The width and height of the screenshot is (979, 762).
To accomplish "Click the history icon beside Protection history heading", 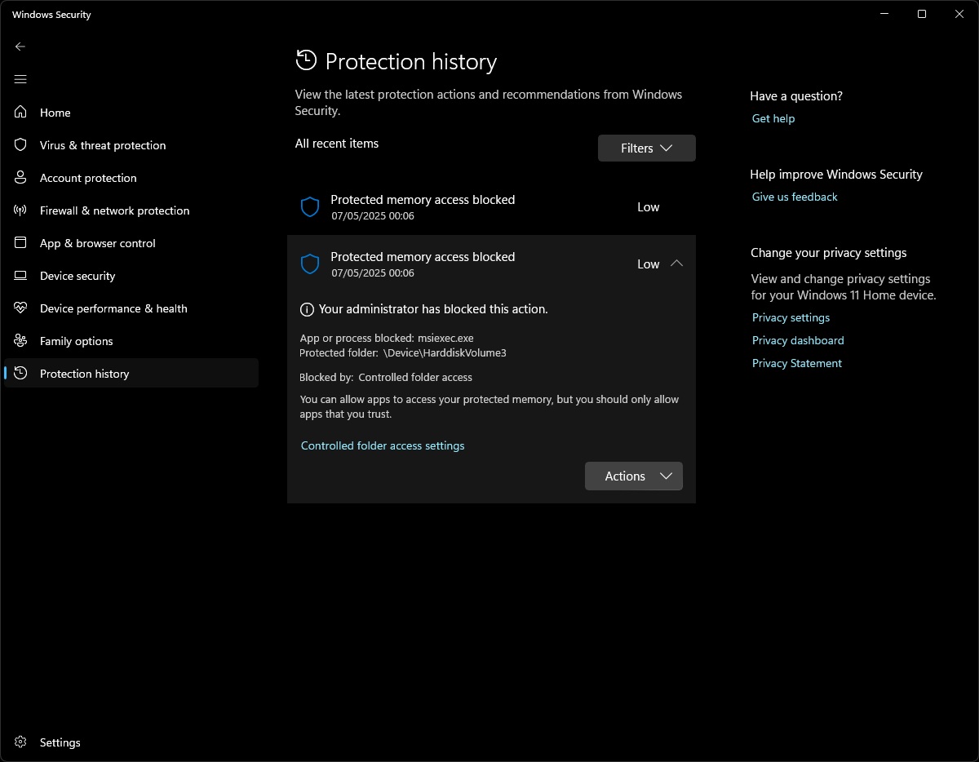I will 306,60.
